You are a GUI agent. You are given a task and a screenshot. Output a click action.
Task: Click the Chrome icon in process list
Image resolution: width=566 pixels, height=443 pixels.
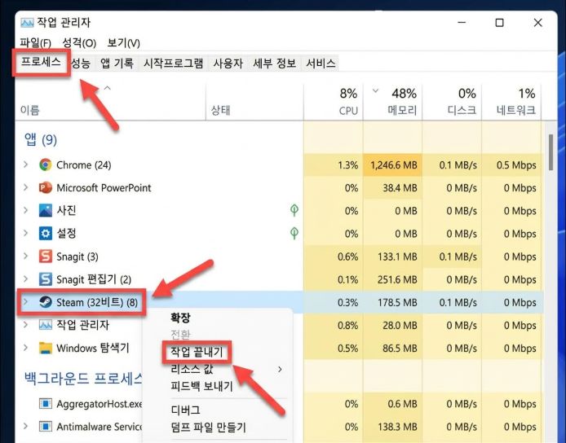click(x=45, y=165)
